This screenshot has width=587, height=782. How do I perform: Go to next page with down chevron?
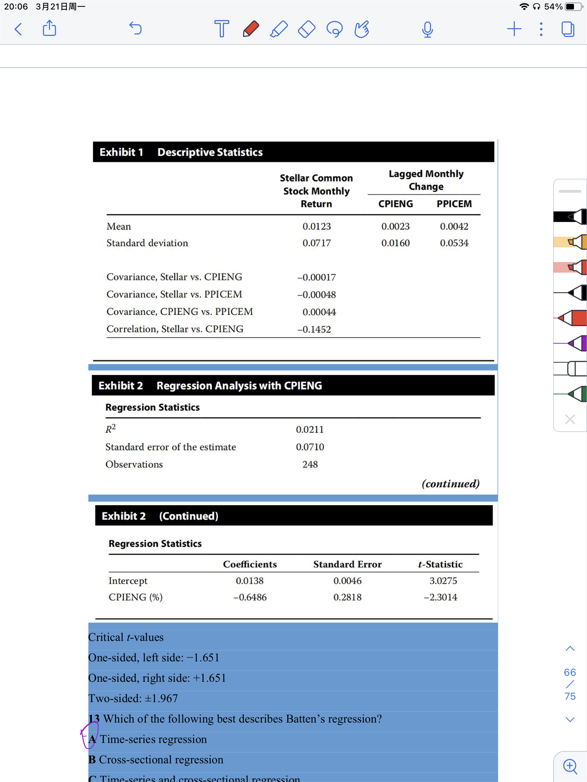(570, 719)
